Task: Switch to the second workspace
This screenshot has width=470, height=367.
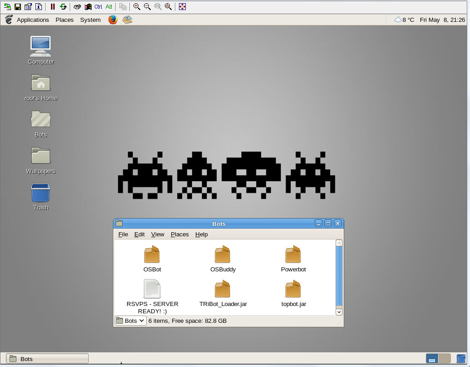Action: pyautogui.click(x=444, y=358)
